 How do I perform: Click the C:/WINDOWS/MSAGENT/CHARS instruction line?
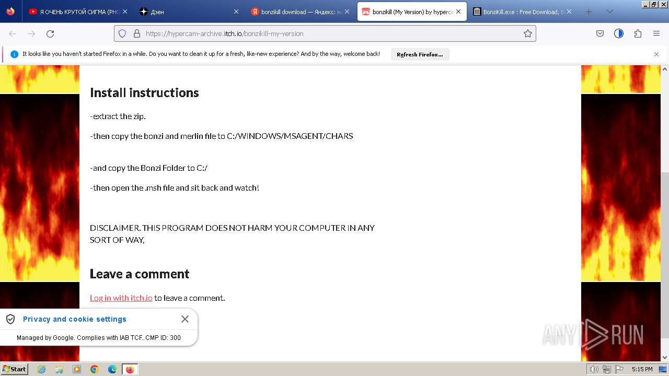(222, 136)
